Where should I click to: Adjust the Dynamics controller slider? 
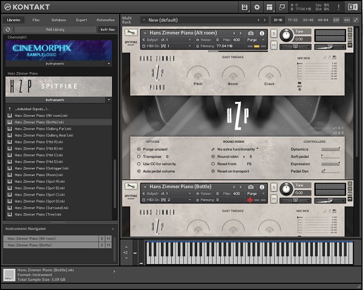click(330, 149)
